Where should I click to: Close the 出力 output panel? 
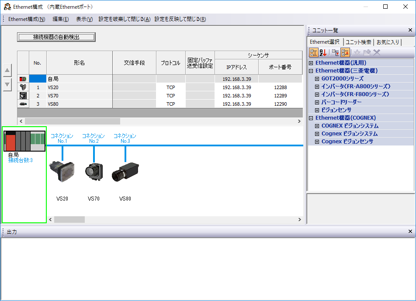coord(410,232)
